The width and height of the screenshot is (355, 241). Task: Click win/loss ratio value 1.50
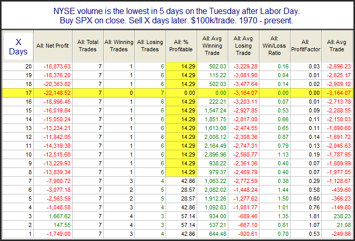283,199
